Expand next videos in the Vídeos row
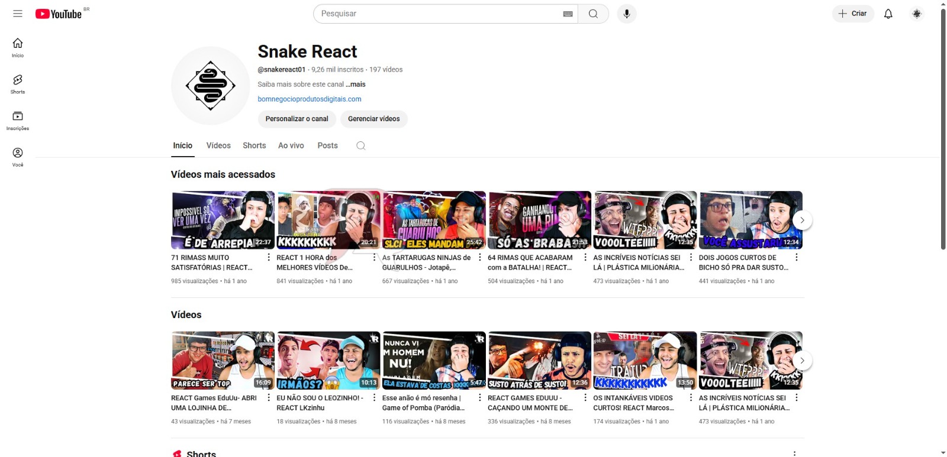 tap(802, 361)
